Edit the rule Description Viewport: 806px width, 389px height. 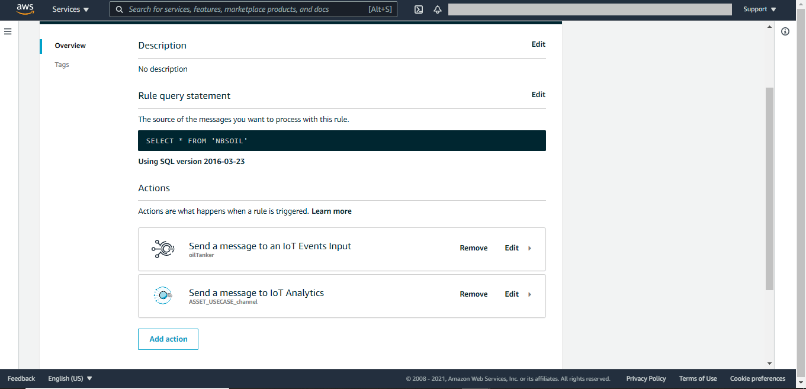coord(538,44)
